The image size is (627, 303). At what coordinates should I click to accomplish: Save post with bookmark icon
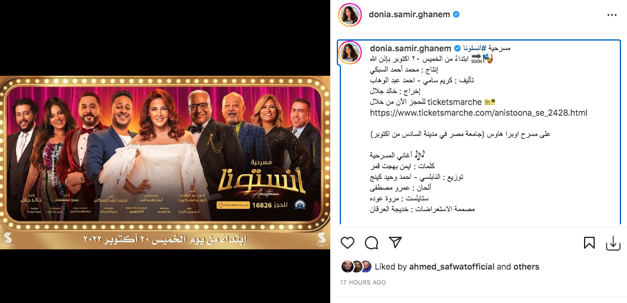coord(589,242)
